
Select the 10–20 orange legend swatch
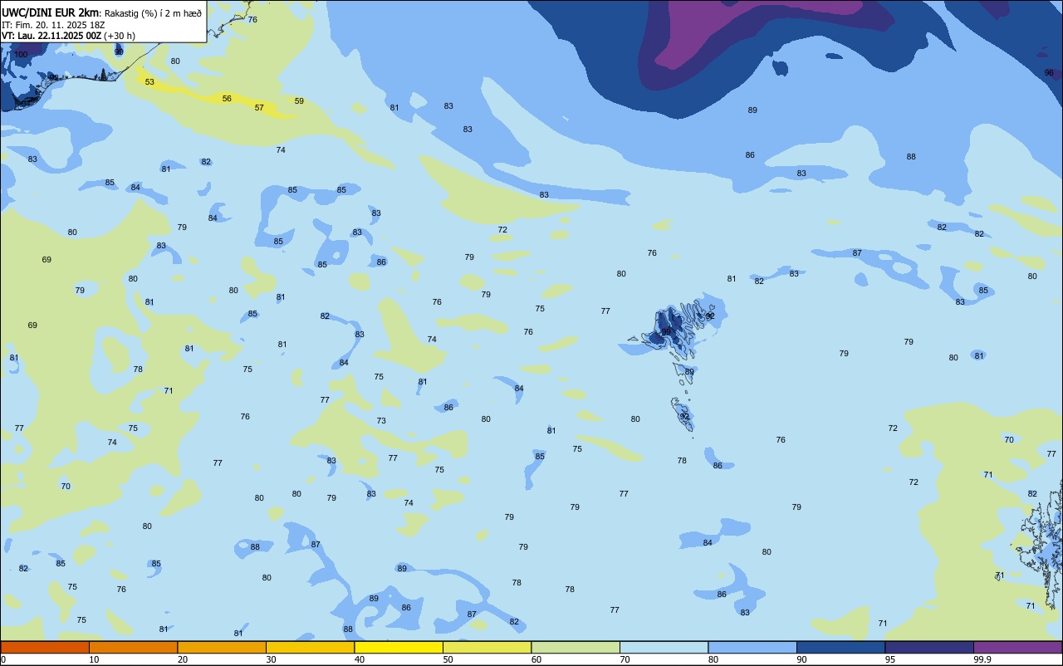click(133, 647)
